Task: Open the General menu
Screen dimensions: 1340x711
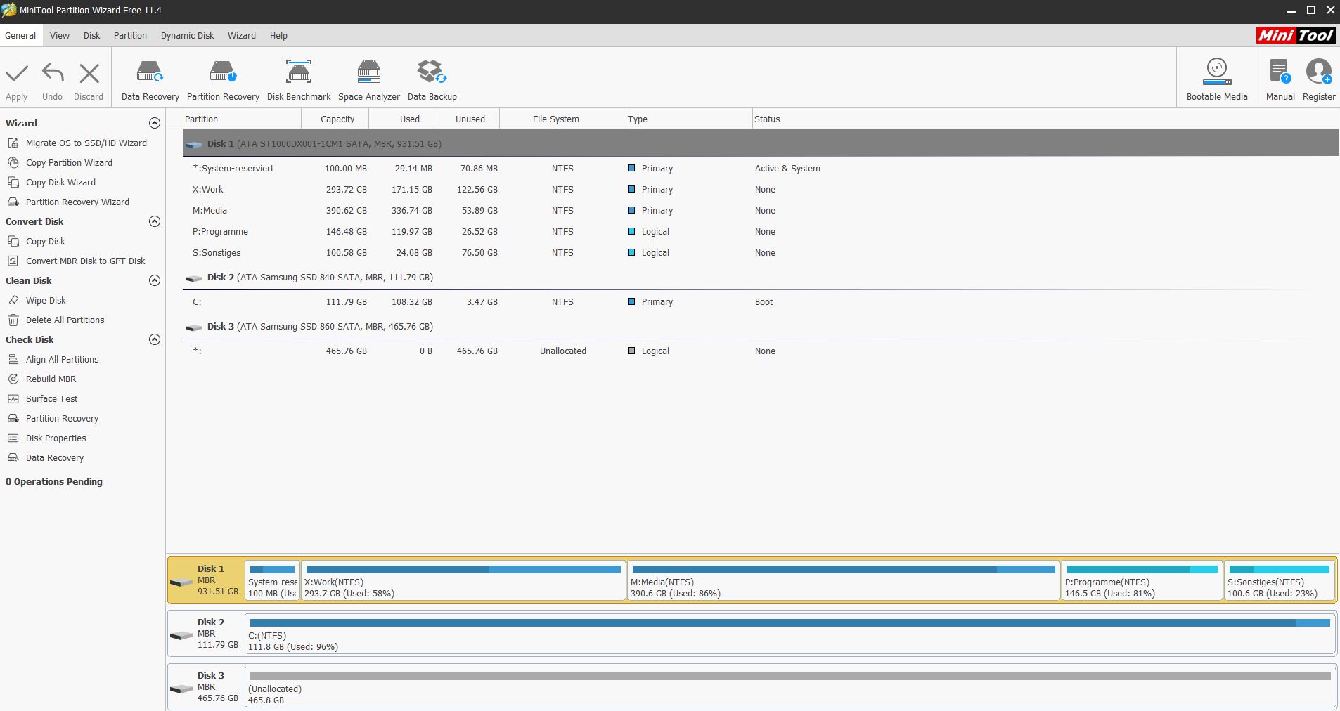Action: tap(20, 35)
